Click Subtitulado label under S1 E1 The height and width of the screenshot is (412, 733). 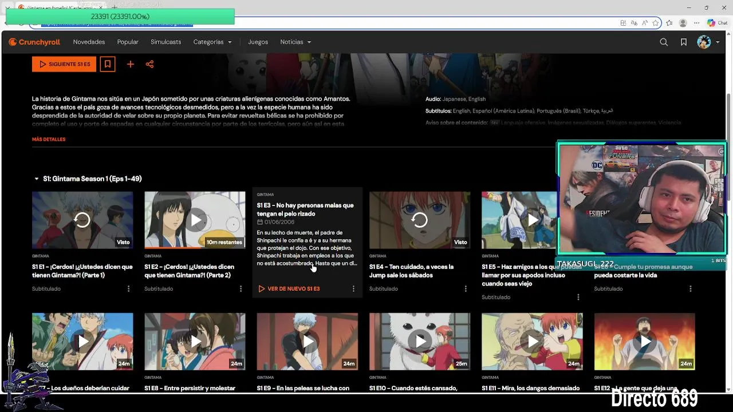[x=46, y=288]
